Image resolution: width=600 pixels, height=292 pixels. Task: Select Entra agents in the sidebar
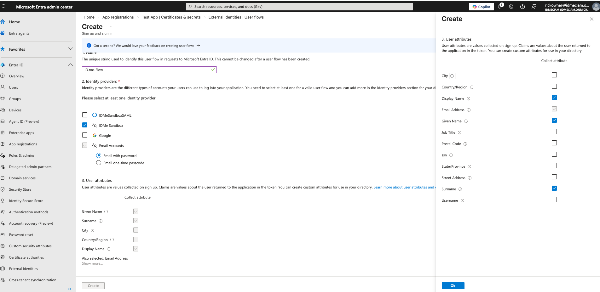click(x=19, y=33)
